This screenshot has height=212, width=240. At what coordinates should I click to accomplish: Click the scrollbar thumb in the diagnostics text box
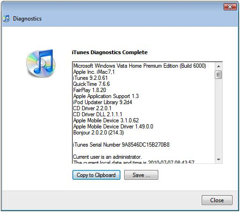point(218,75)
